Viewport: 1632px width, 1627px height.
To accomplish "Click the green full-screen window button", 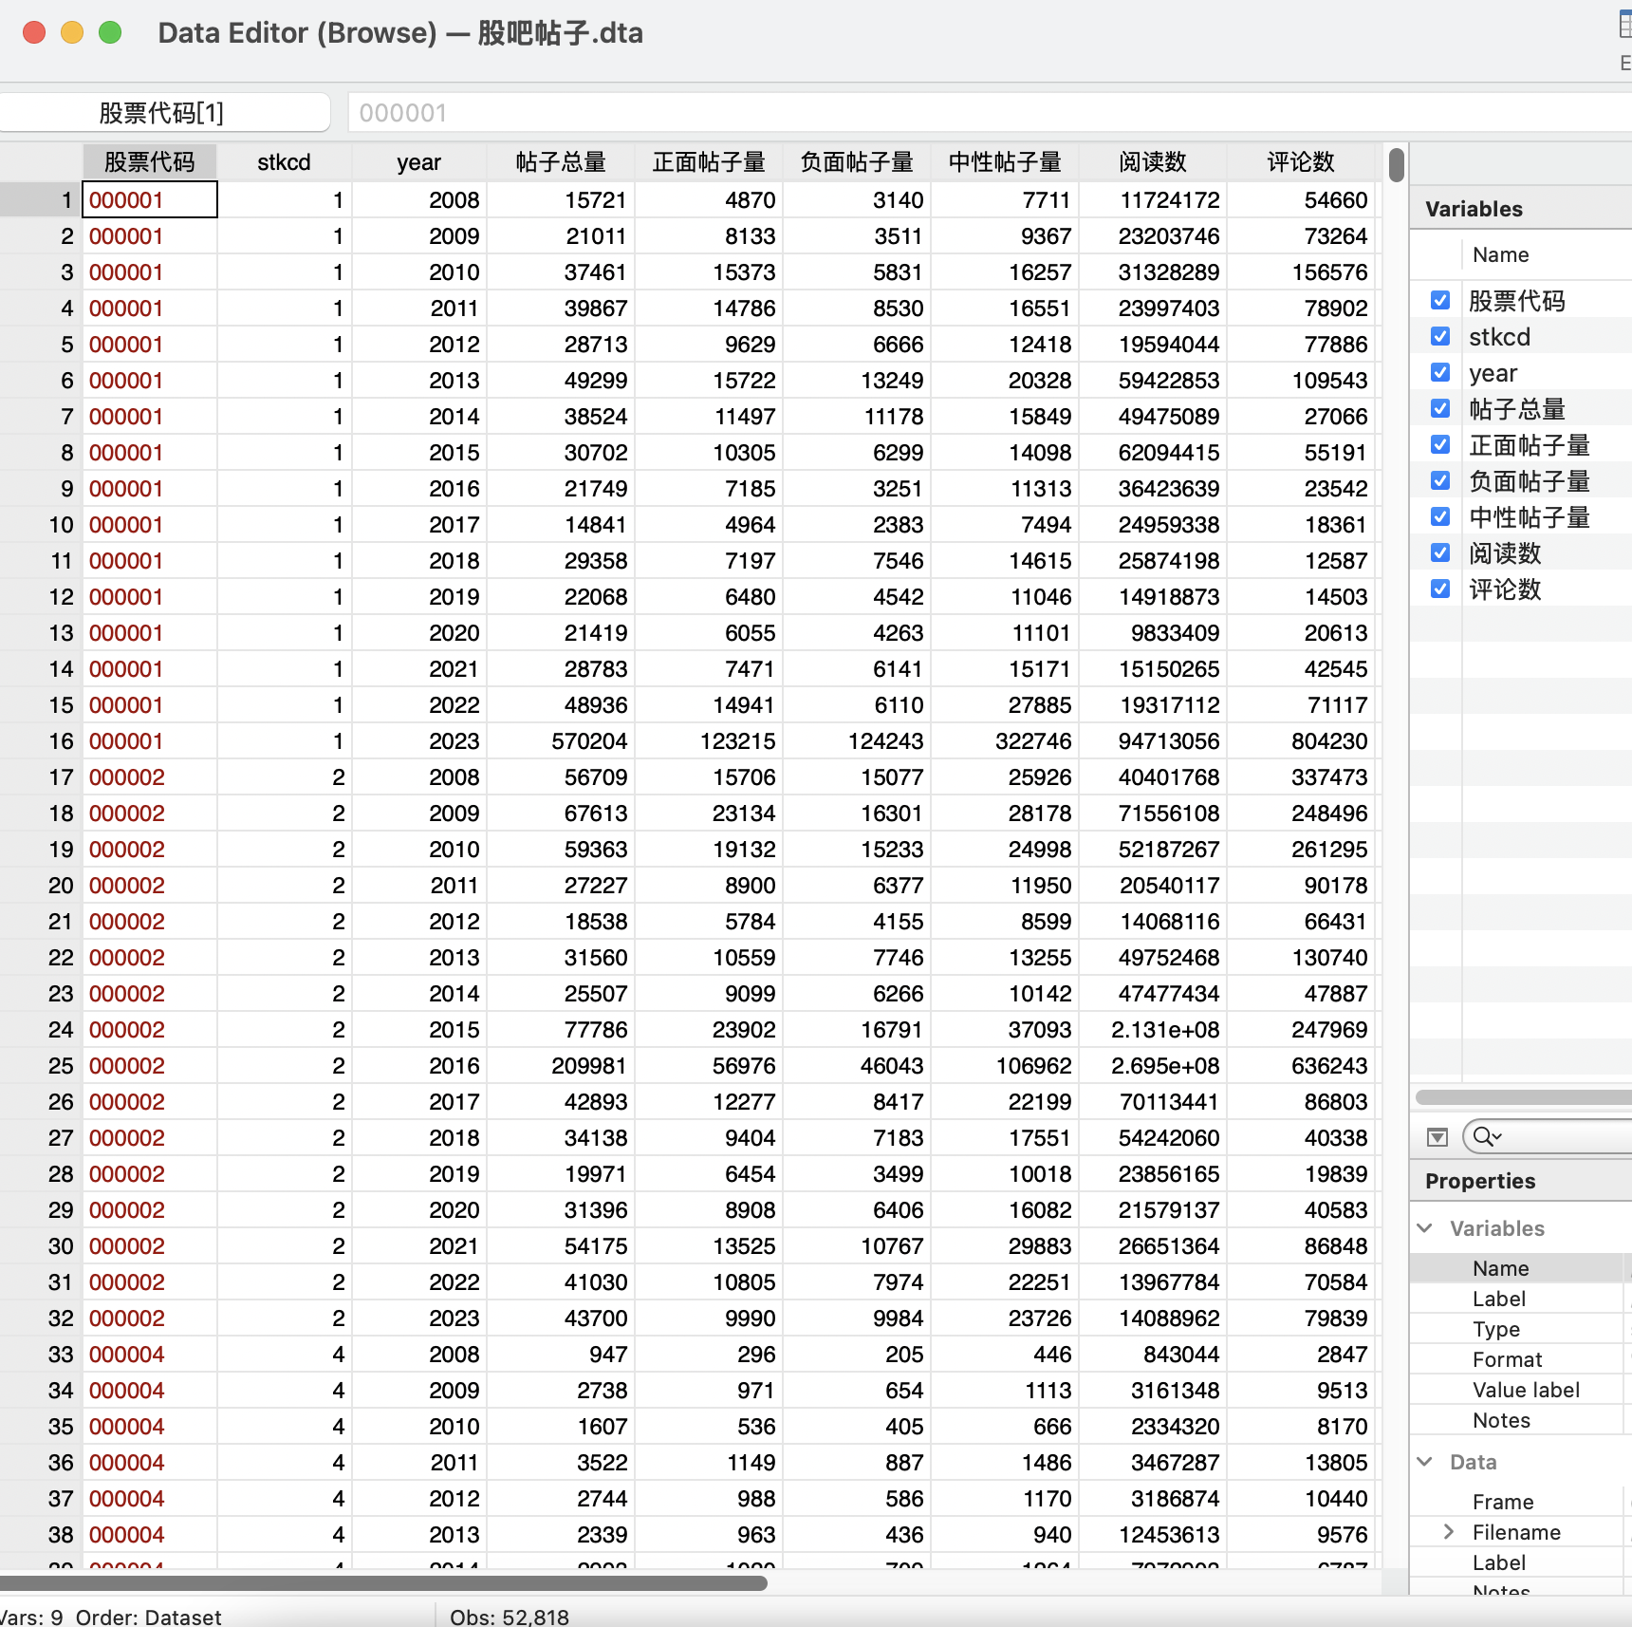I will [x=110, y=33].
